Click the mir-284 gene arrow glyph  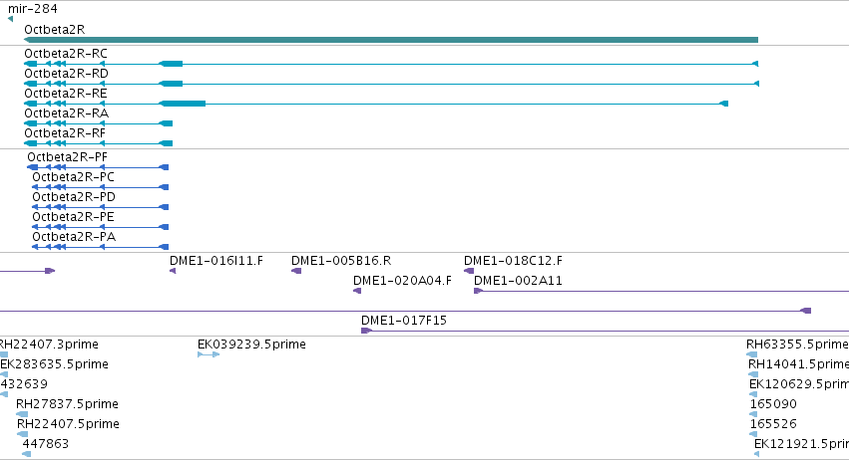[x=10, y=19]
